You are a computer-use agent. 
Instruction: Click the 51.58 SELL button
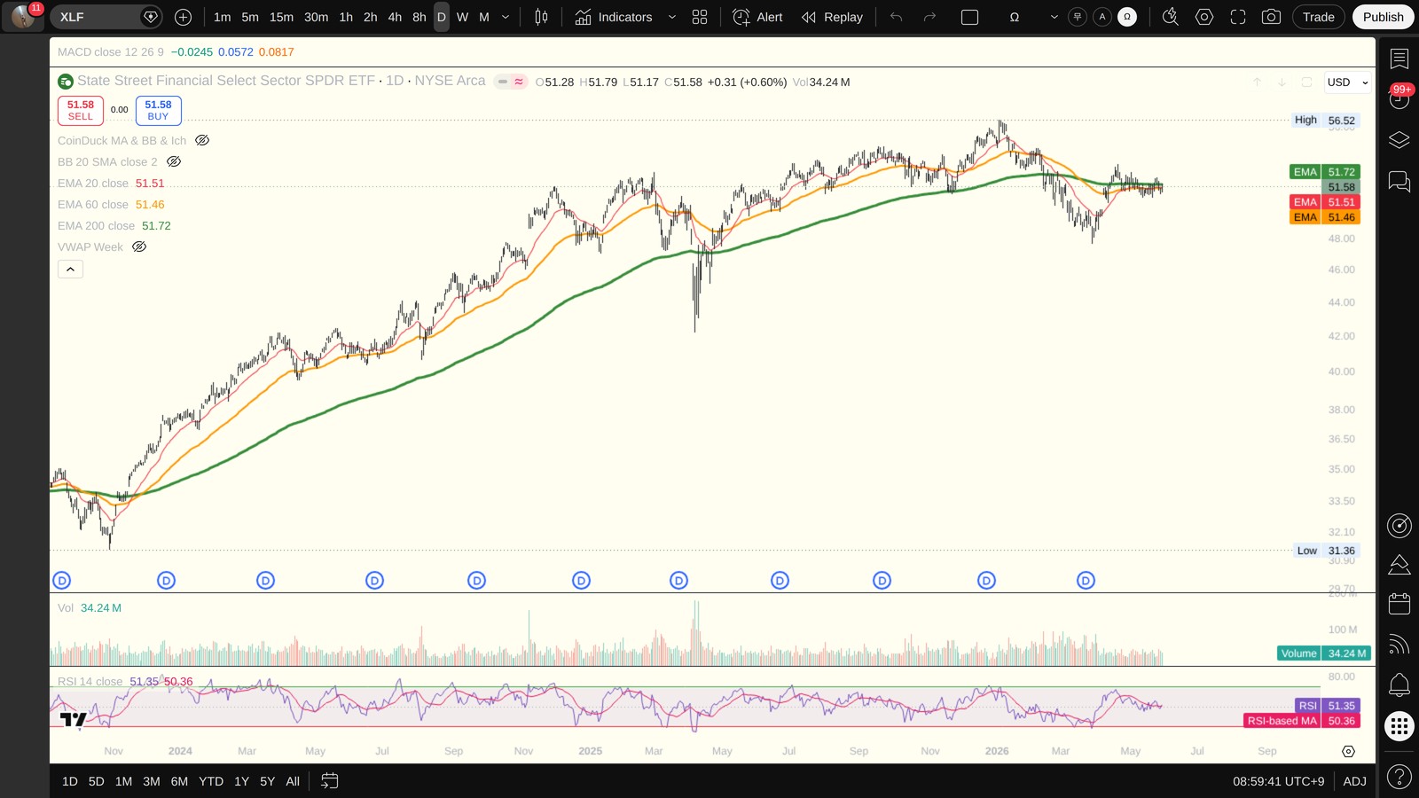point(81,110)
